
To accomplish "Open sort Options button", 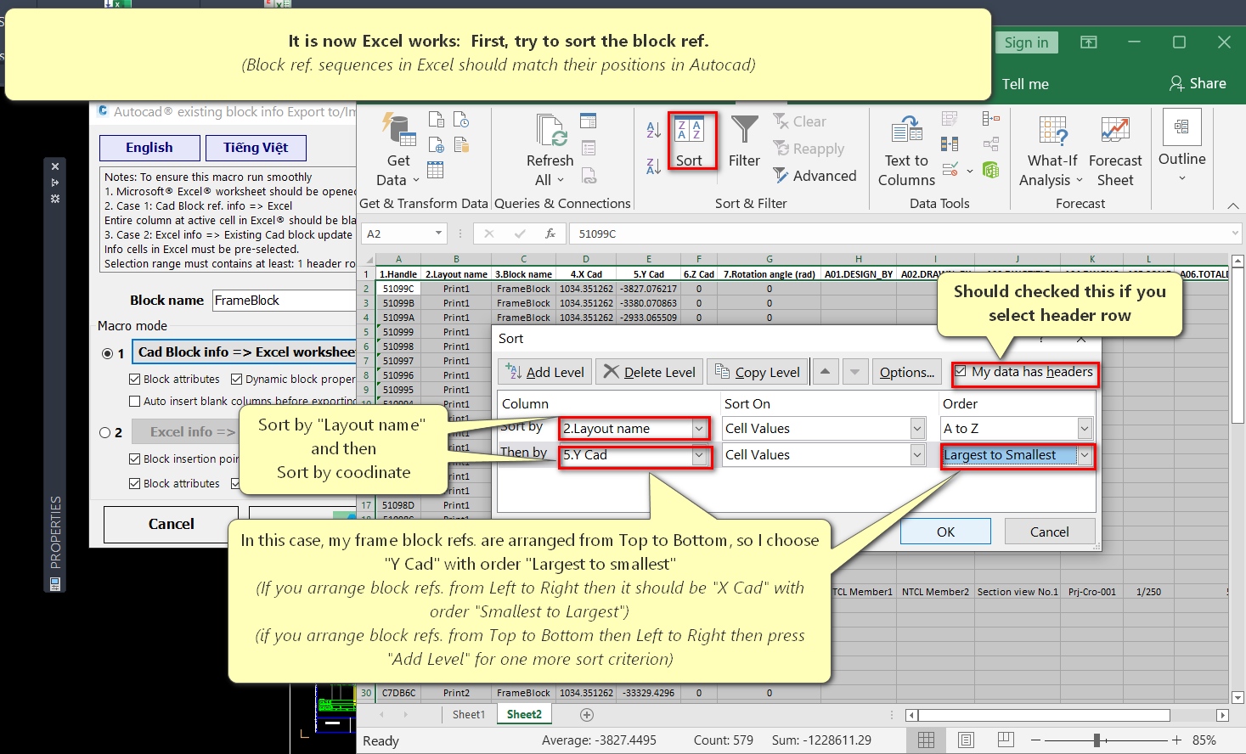I will click(907, 372).
